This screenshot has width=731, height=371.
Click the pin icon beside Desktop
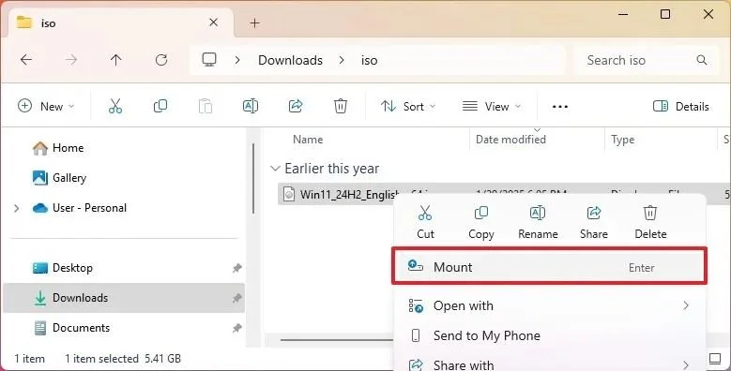[236, 268]
